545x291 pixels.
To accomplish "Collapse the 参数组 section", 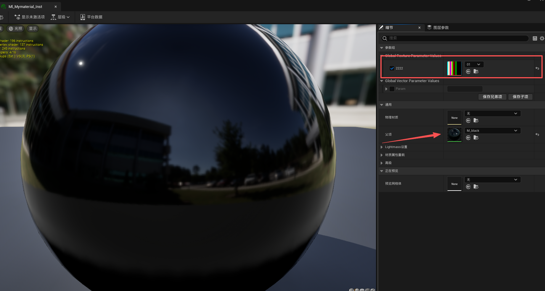I will (x=382, y=48).
